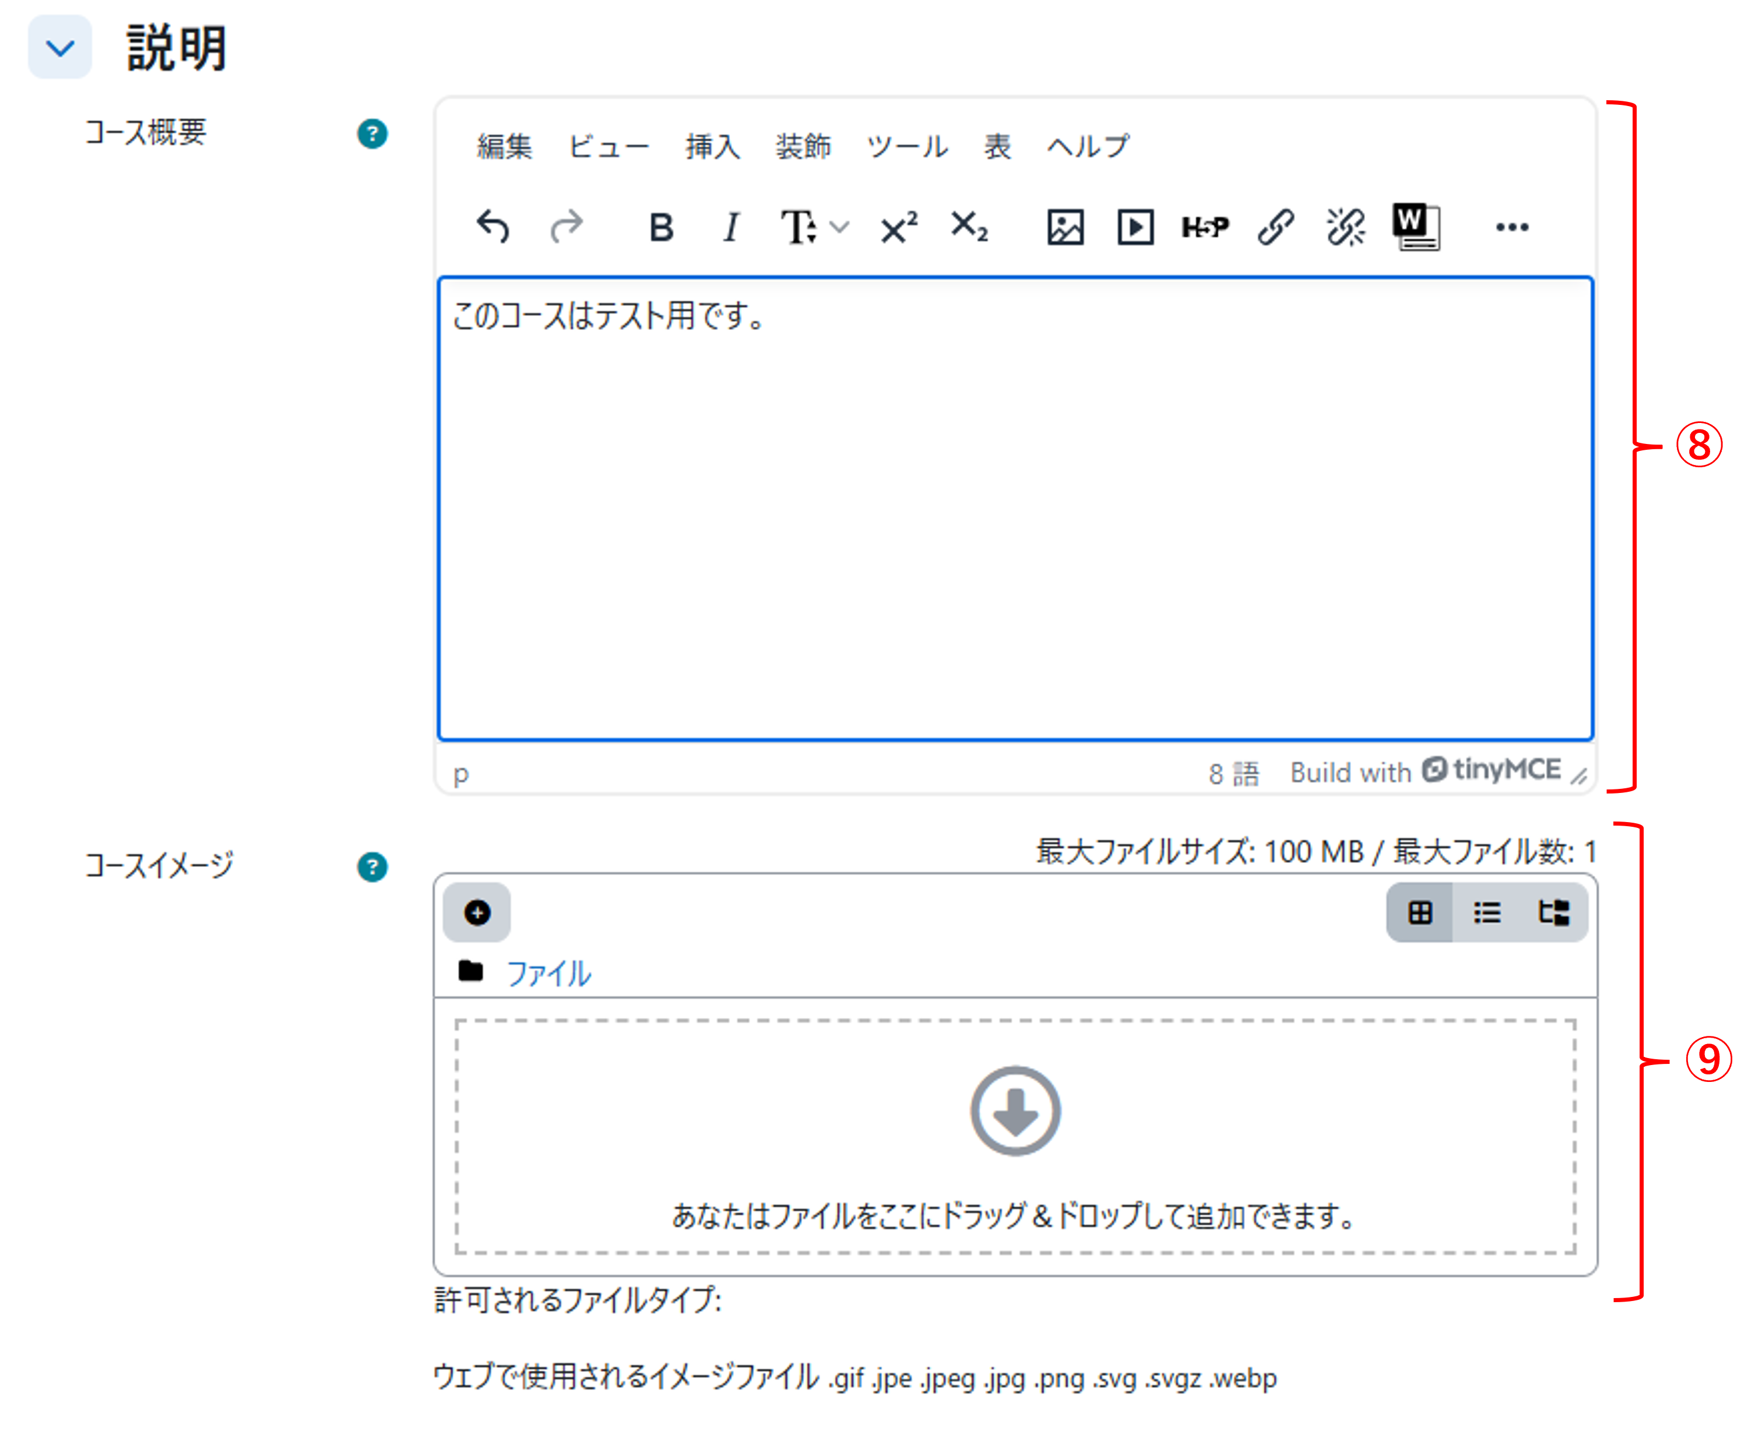The width and height of the screenshot is (1762, 1442).
Task: Toggle bold formatting button
Action: click(x=661, y=227)
